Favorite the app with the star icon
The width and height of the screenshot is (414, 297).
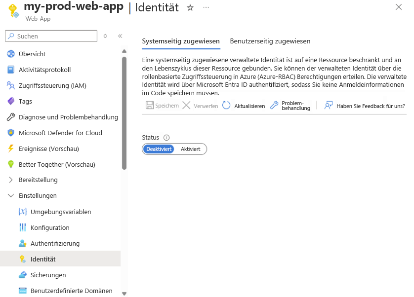(190, 8)
